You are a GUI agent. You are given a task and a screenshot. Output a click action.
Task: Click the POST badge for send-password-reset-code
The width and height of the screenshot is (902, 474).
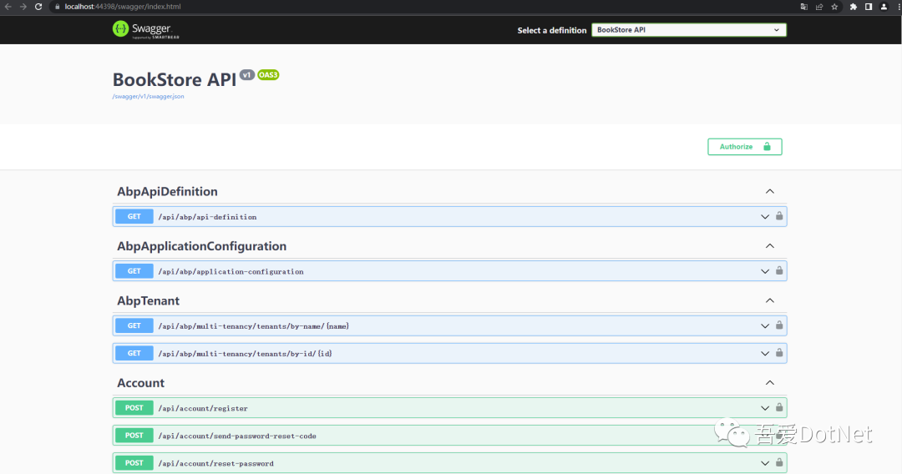pyautogui.click(x=134, y=436)
